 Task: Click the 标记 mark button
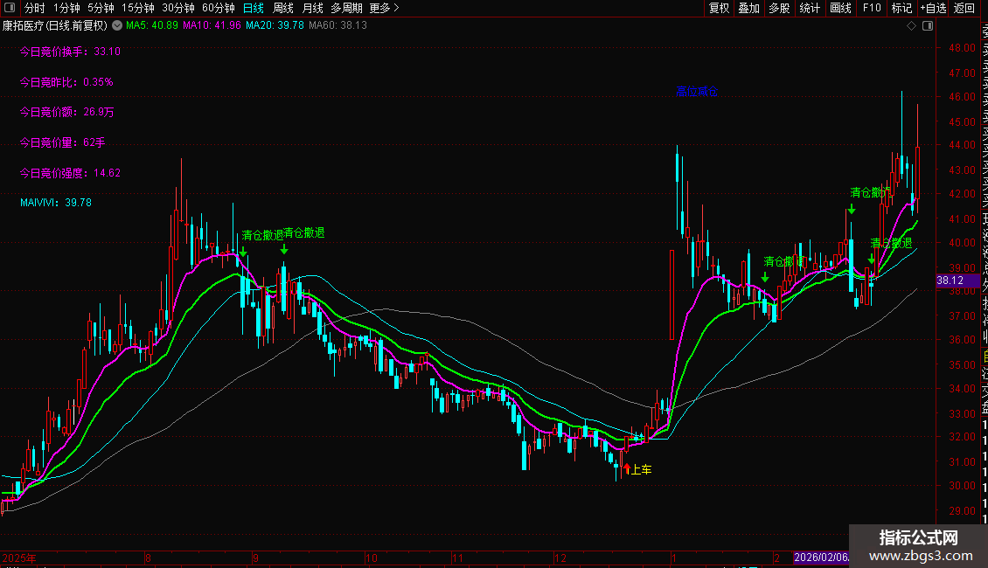(901, 8)
